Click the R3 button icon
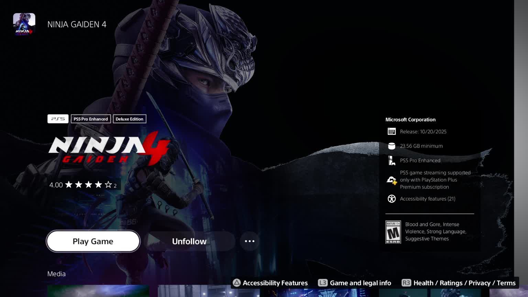 point(406,283)
